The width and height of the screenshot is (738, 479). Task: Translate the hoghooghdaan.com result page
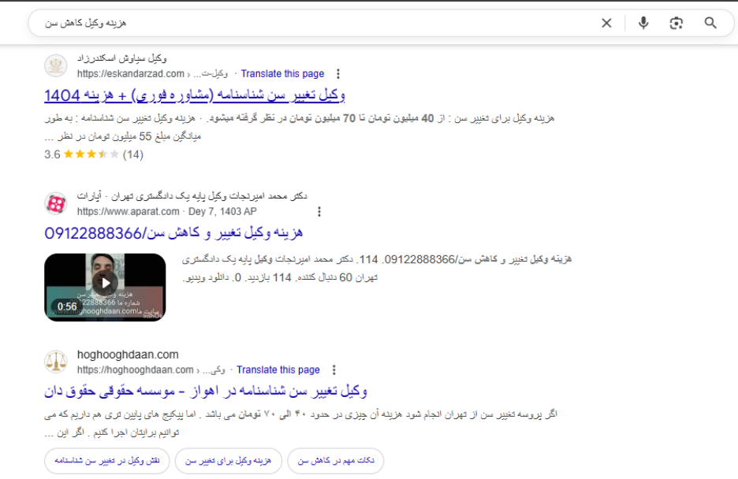coord(278,369)
